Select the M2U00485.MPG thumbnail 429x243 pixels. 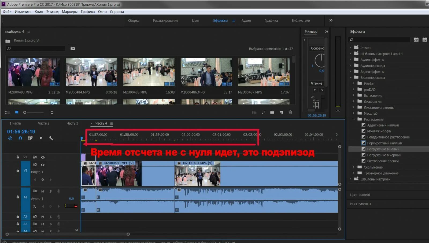click(149, 72)
